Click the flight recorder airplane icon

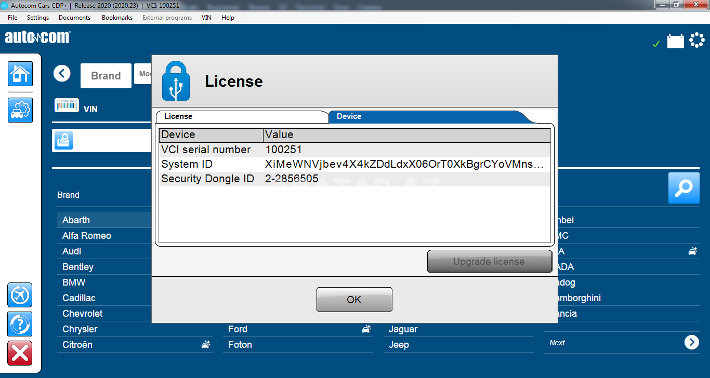tap(20, 295)
